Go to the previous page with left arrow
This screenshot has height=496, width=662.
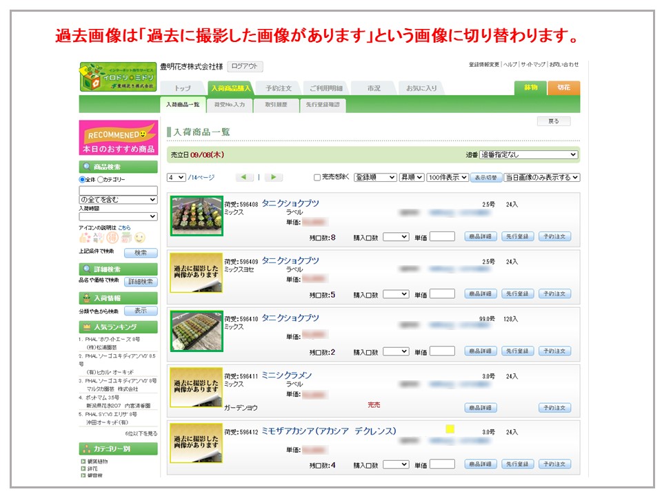click(x=244, y=177)
